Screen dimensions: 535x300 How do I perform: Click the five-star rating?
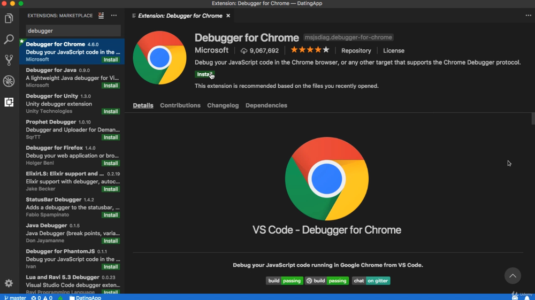coord(310,50)
